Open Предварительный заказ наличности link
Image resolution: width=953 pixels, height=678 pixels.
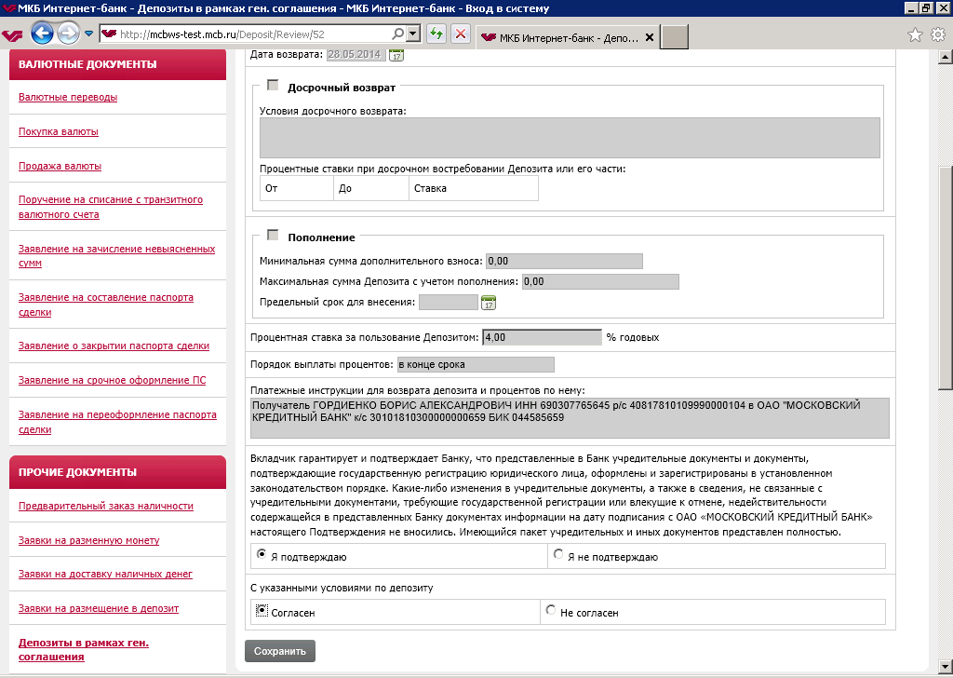[106, 506]
